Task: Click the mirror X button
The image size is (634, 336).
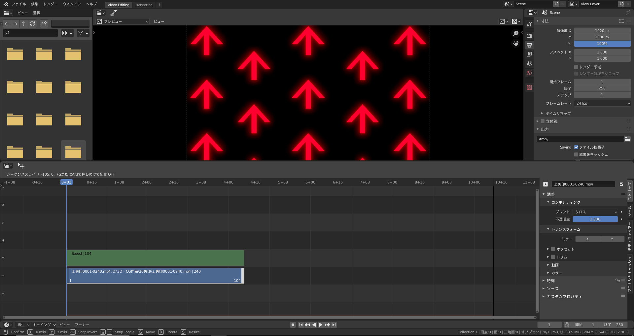Action: [x=587, y=239]
